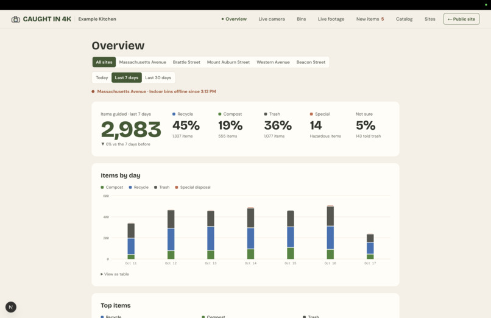This screenshot has height=318, width=491.
Task: Expand View as table
Action: pyautogui.click(x=115, y=274)
